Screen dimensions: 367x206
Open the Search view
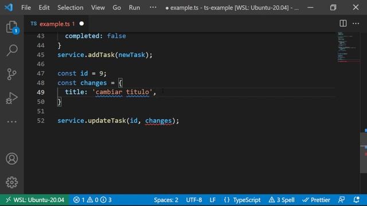coord(11,50)
